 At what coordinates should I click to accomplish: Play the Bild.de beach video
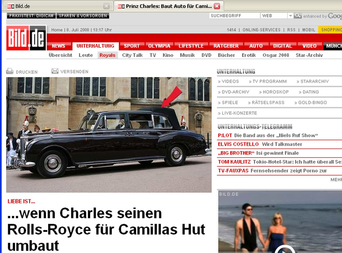[285, 249]
